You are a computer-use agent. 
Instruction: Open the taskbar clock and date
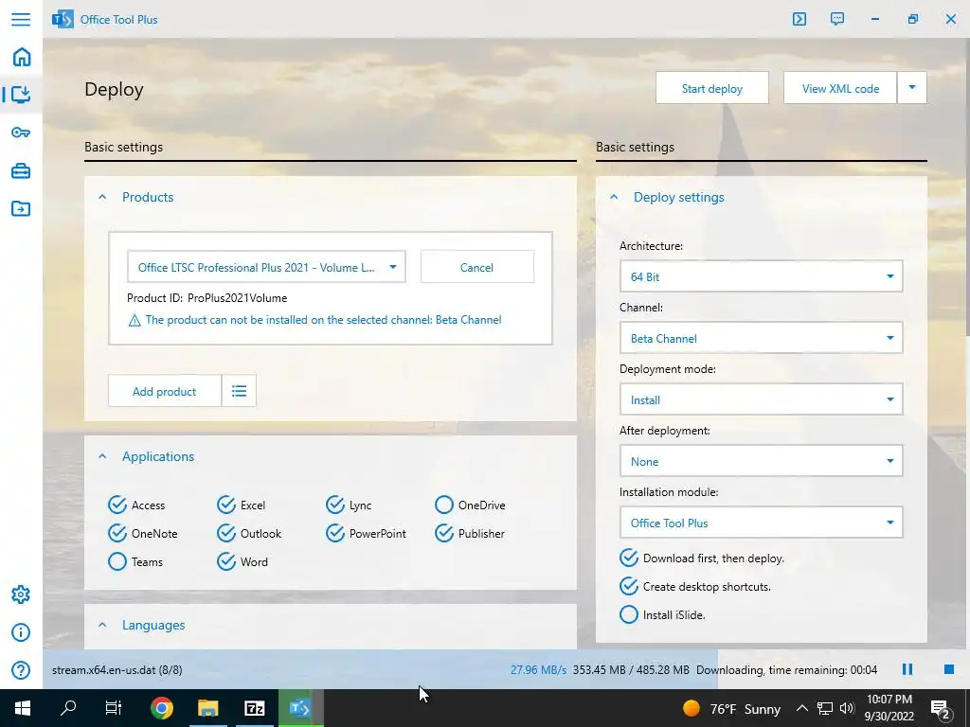[x=889, y=708]
